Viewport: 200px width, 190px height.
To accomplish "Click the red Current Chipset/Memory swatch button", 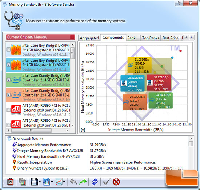I will [72, 37].
